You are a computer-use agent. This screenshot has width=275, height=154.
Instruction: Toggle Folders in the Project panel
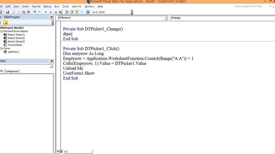pos(5,23)
